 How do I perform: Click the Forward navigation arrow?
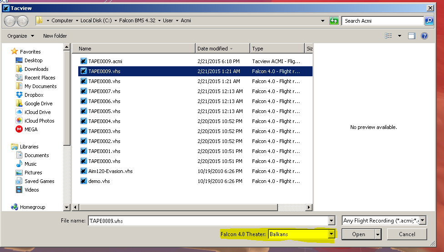pyautogui.click(x=23, y=21)
